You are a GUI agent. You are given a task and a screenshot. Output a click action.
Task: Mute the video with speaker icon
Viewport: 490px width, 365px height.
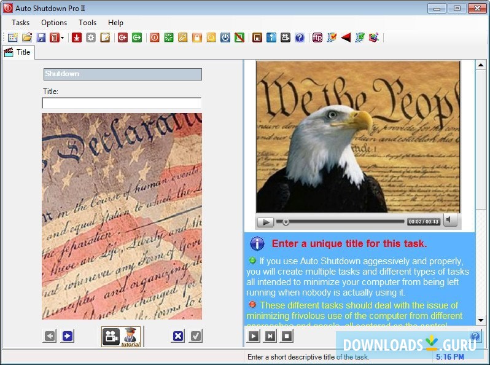(449, 220)
